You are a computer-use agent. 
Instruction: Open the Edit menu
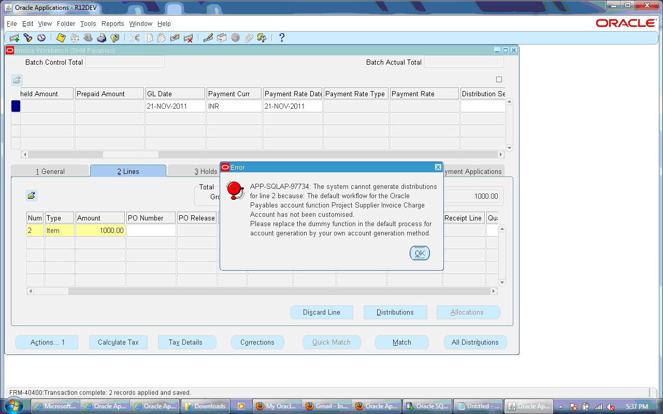tap(28, 24)
